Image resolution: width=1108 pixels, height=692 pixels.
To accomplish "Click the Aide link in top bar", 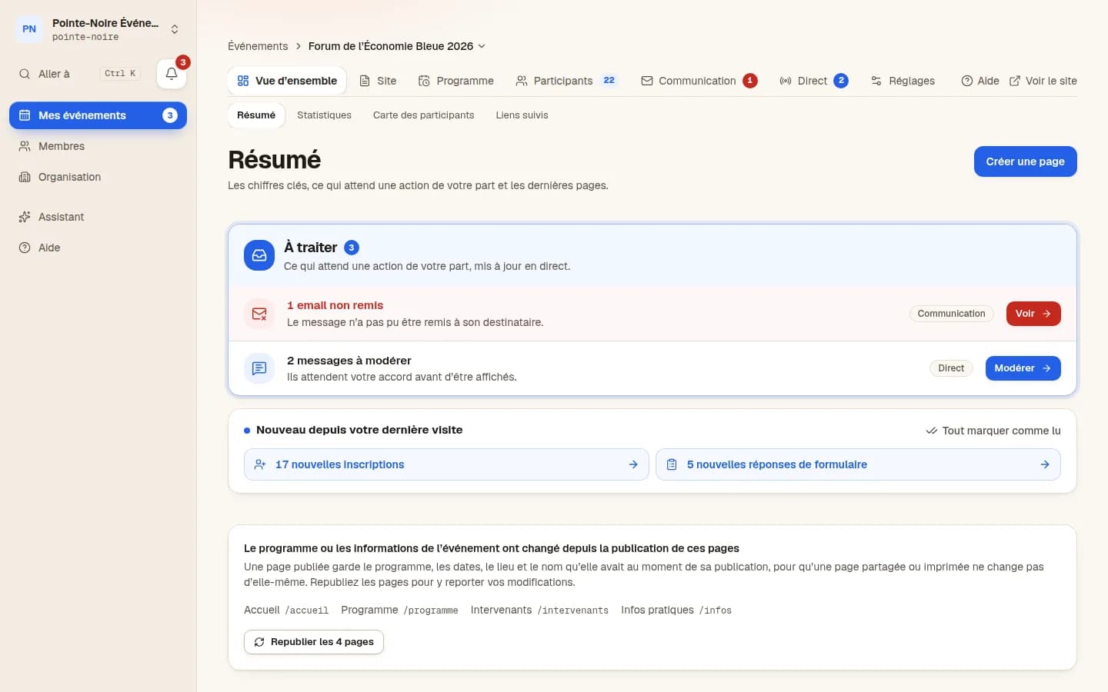I will 980,81.
